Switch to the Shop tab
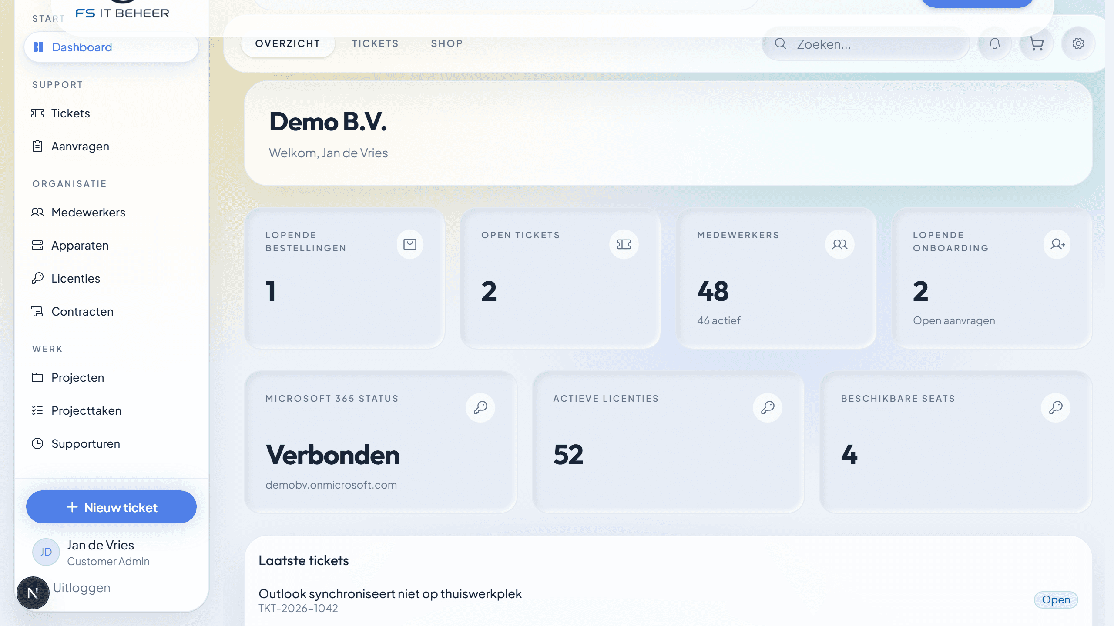Viewport: 1114px width, 626px height. (447, 43)
